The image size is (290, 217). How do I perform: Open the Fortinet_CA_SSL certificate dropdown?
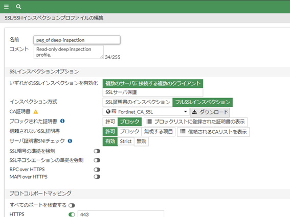tap(146, 112)
